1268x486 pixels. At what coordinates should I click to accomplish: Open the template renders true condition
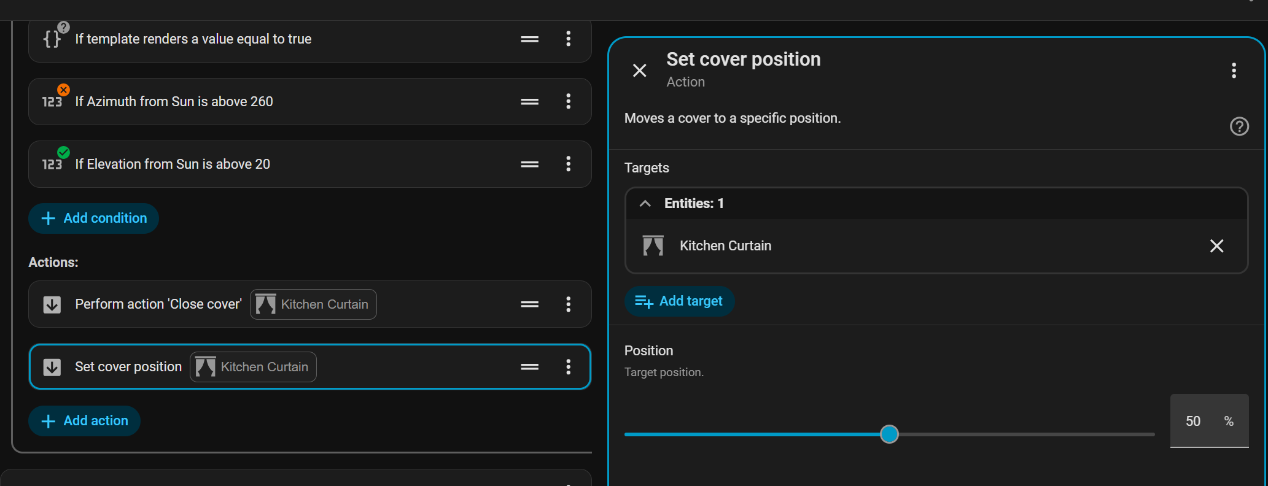click(310, 39)
